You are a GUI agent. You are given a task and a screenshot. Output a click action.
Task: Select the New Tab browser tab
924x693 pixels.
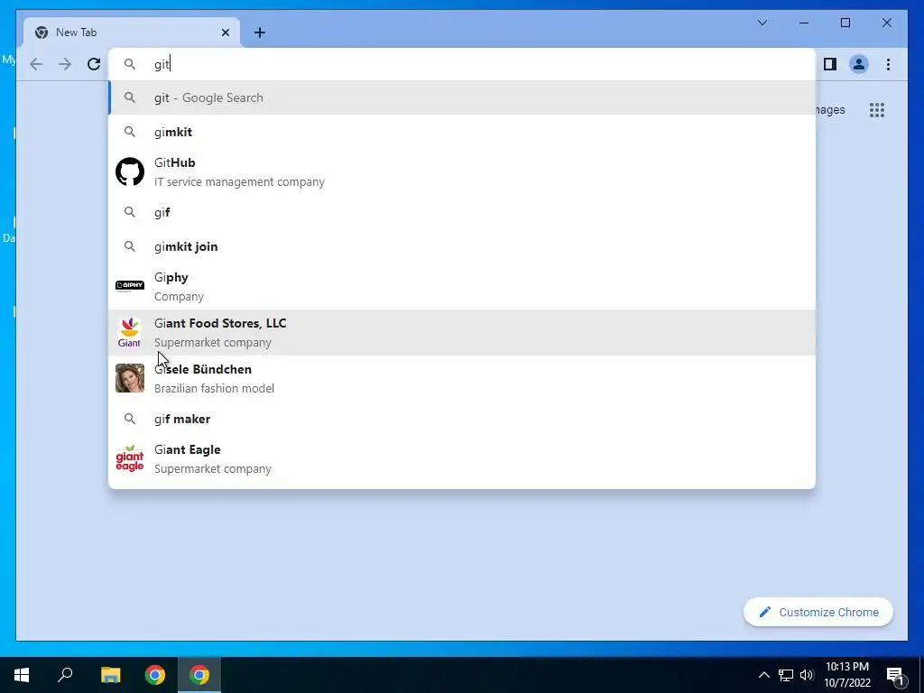click(132, 32)
